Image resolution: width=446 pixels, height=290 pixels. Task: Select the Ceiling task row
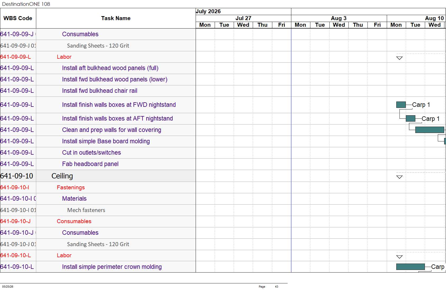(x=98, y=176)
